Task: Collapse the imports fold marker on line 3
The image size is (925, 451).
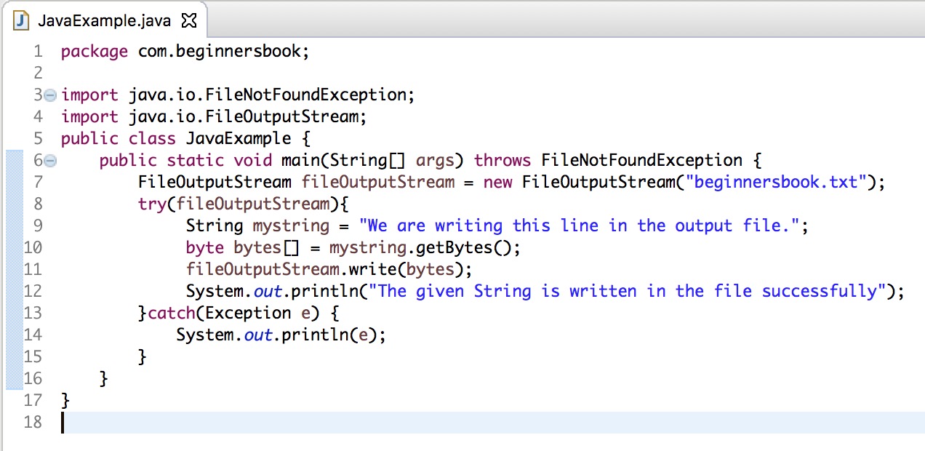Action: 49,95
